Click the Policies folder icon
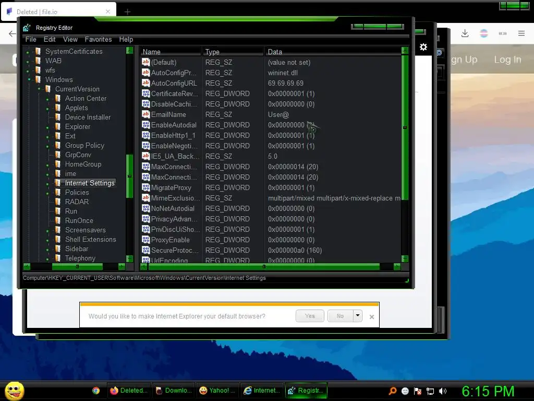The image size is (534, 401). (58, 192)
